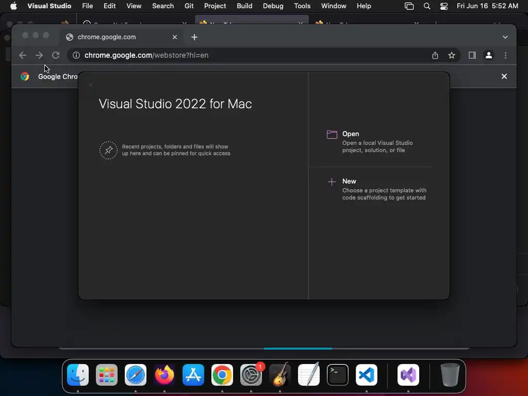Open the Tools menu
Image resolution: width=528 pixels, height=396 pixels.
[x=302, y=6]
